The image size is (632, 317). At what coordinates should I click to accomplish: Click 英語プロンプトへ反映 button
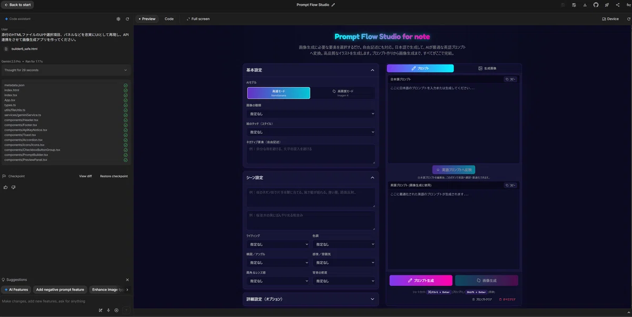454,170
